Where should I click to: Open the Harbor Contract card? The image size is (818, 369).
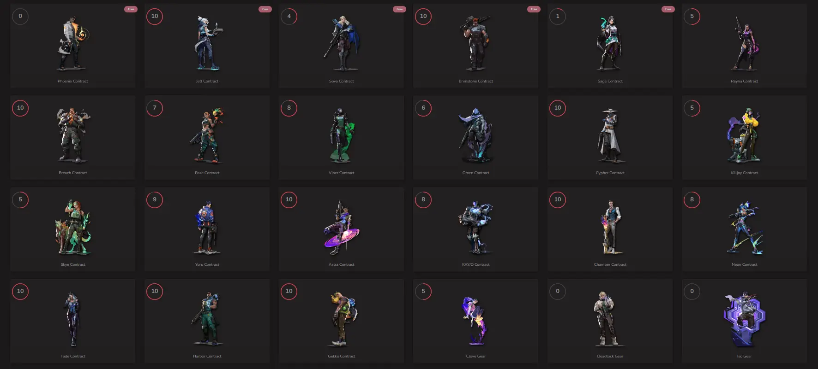click(207, 321)
